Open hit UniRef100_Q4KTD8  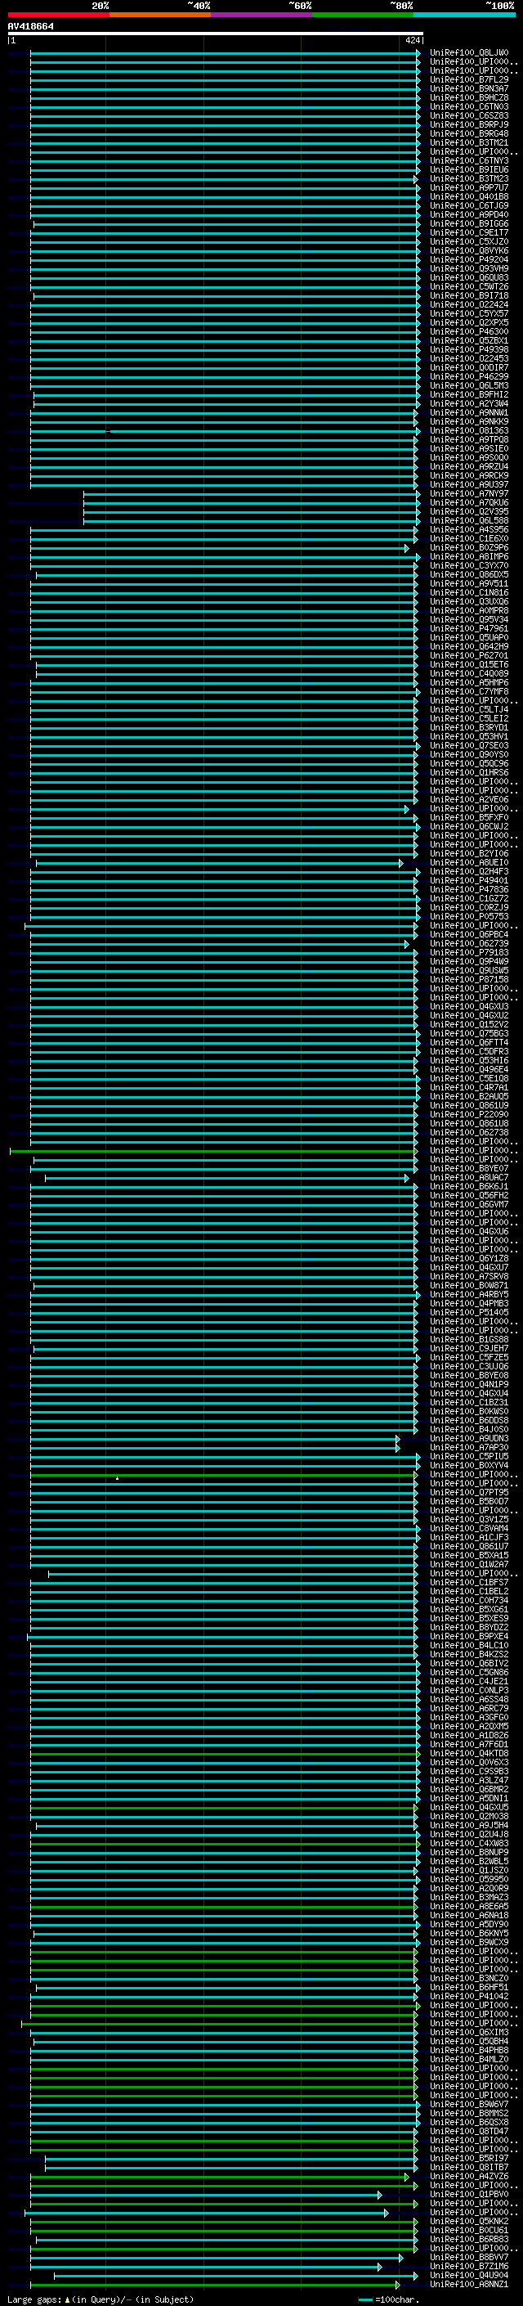[469, 1753]
